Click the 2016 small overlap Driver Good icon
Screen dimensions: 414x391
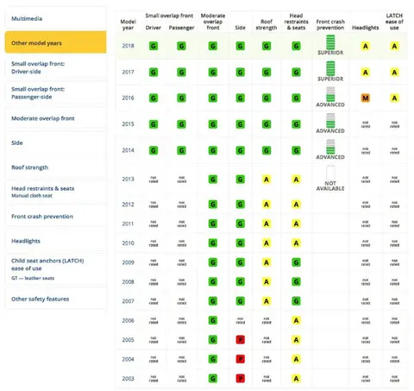tap(154, 98)
